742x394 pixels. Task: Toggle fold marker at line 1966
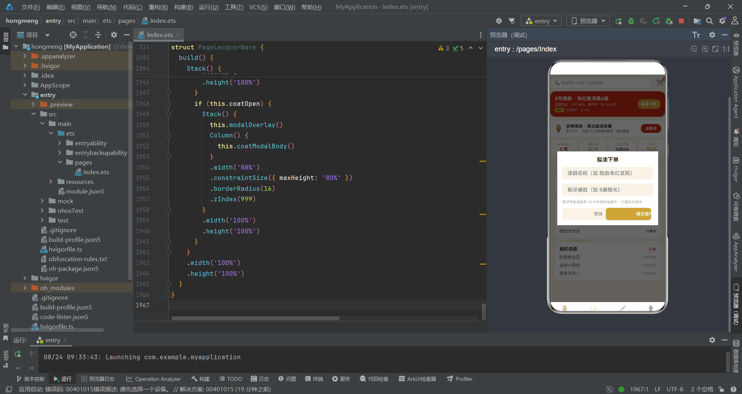tap(168, 295)
